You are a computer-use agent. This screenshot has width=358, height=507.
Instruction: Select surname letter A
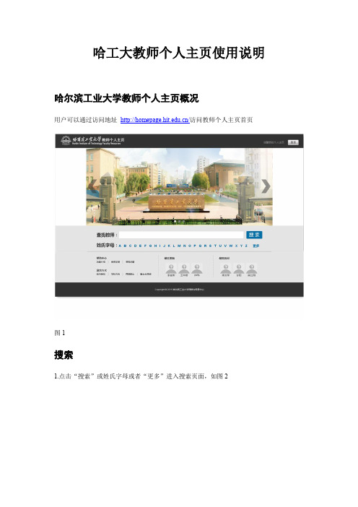(x=120, y=246)
